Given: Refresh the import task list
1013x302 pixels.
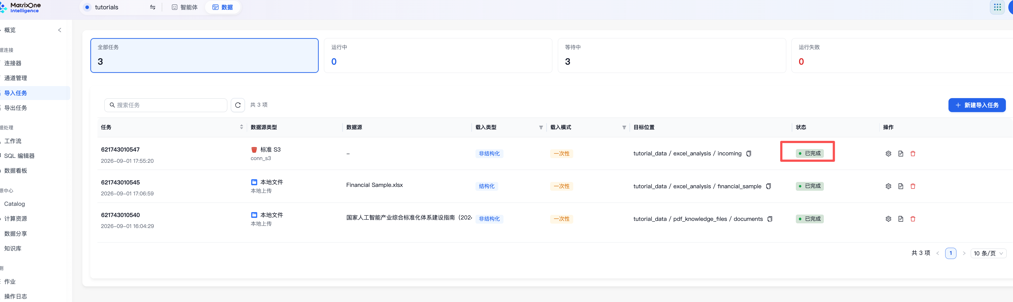Looking at the screenshot, I should click(238, 105).
